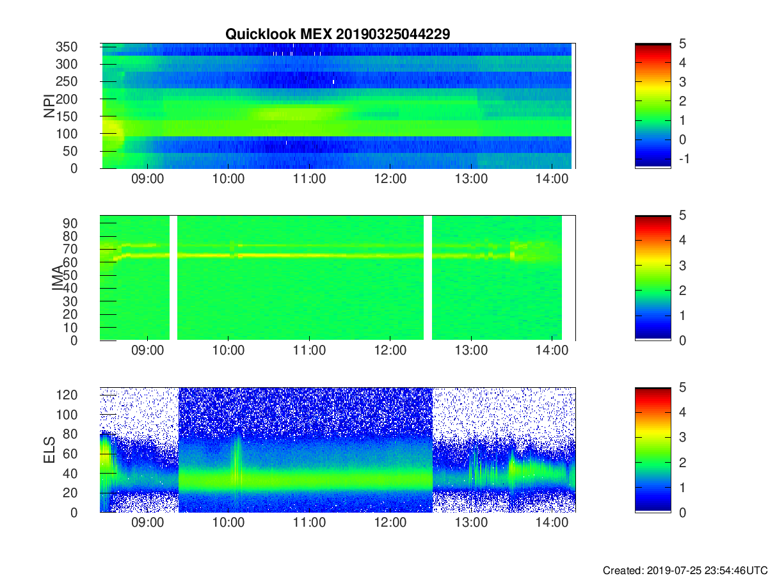Click the NPI axis label
The height and width of the screenshot is (576, 768).
(49, 106)
